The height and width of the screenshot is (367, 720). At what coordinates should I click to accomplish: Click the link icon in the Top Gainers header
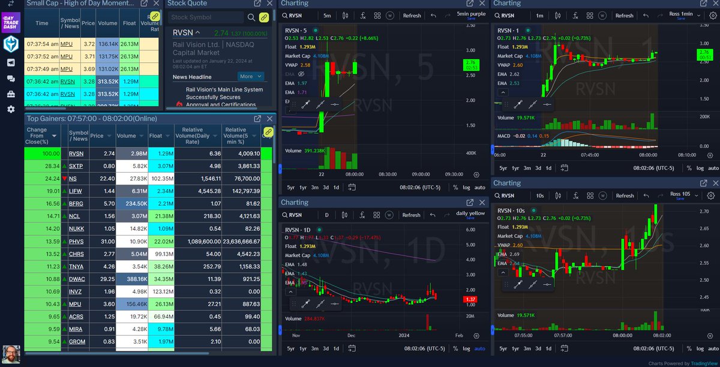pyautogui.click(x=268, y=131)
